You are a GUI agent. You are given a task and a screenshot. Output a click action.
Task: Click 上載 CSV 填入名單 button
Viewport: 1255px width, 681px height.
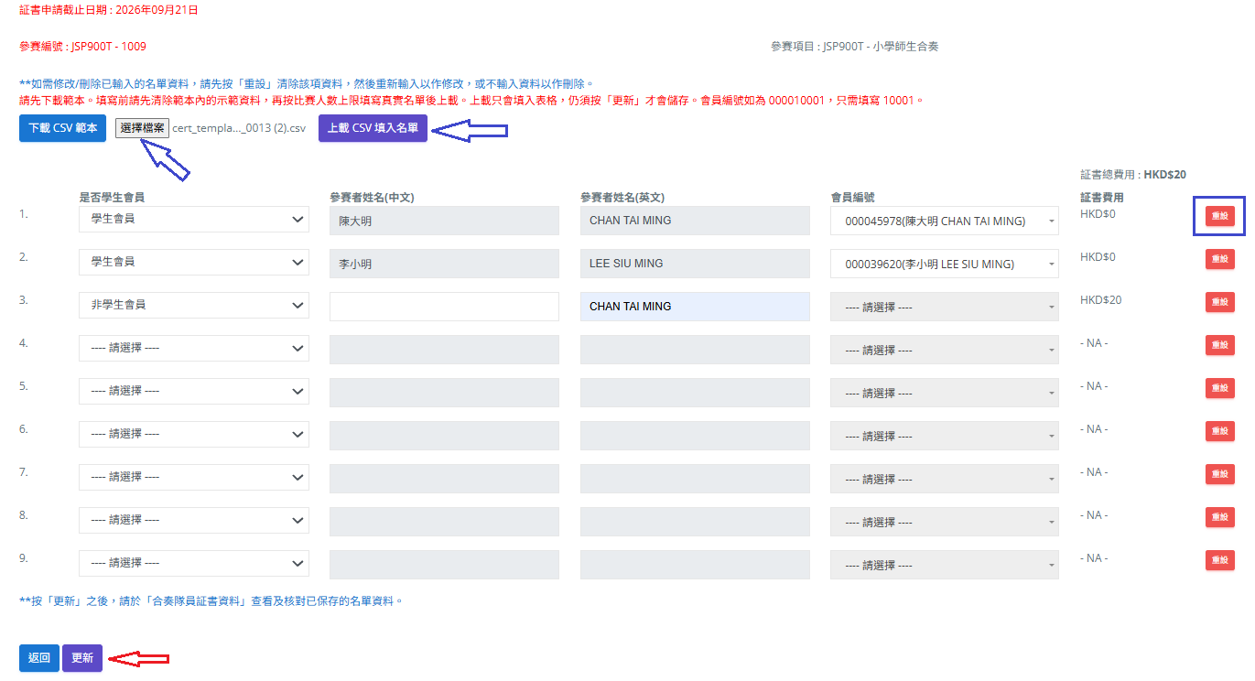pos(373,128)
